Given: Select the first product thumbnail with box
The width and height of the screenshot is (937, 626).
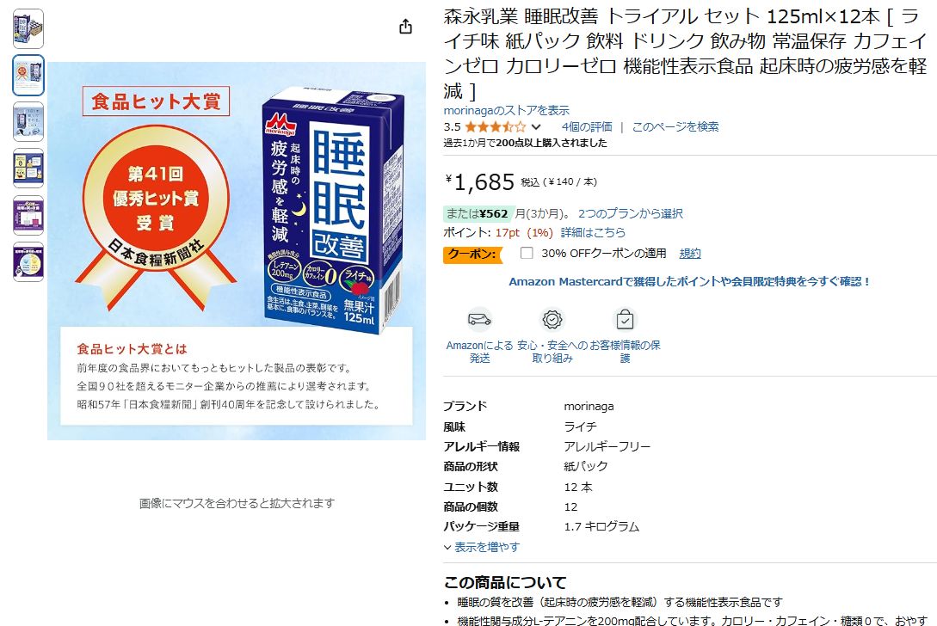Looking at the screenshot, I should point(28,28).
